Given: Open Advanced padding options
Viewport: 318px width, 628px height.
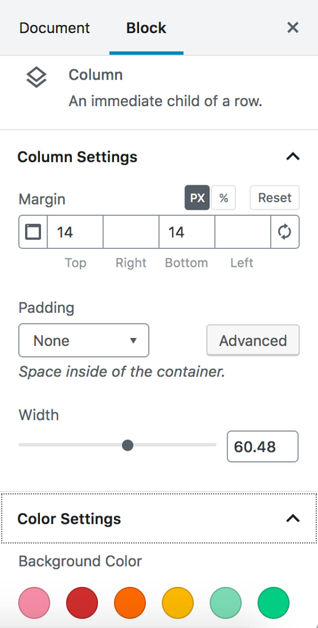Looking at the screenshot, I should 253,340.
